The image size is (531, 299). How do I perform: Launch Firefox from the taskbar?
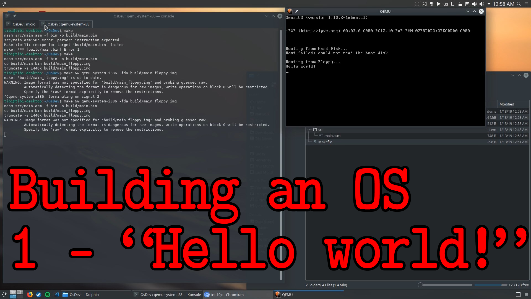tap(30, 295)
